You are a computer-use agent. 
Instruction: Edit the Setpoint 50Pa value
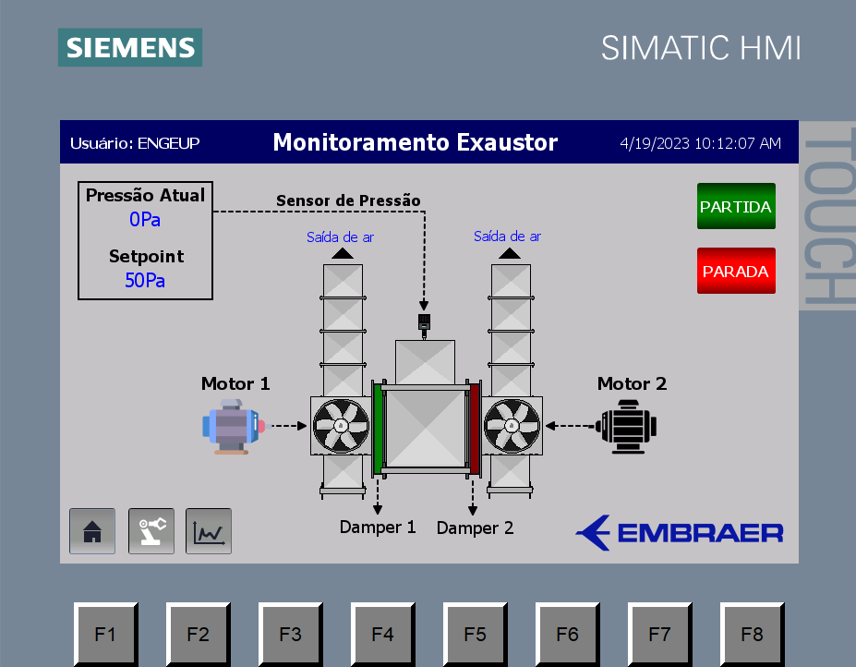click(145, 280)
